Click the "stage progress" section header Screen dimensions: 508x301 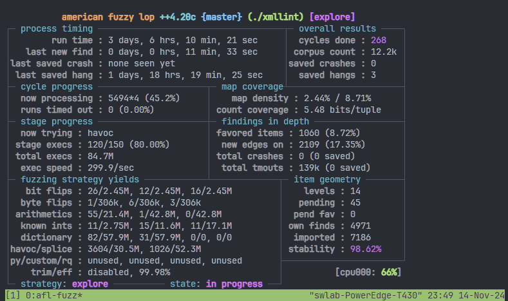(x=57, y=121)
